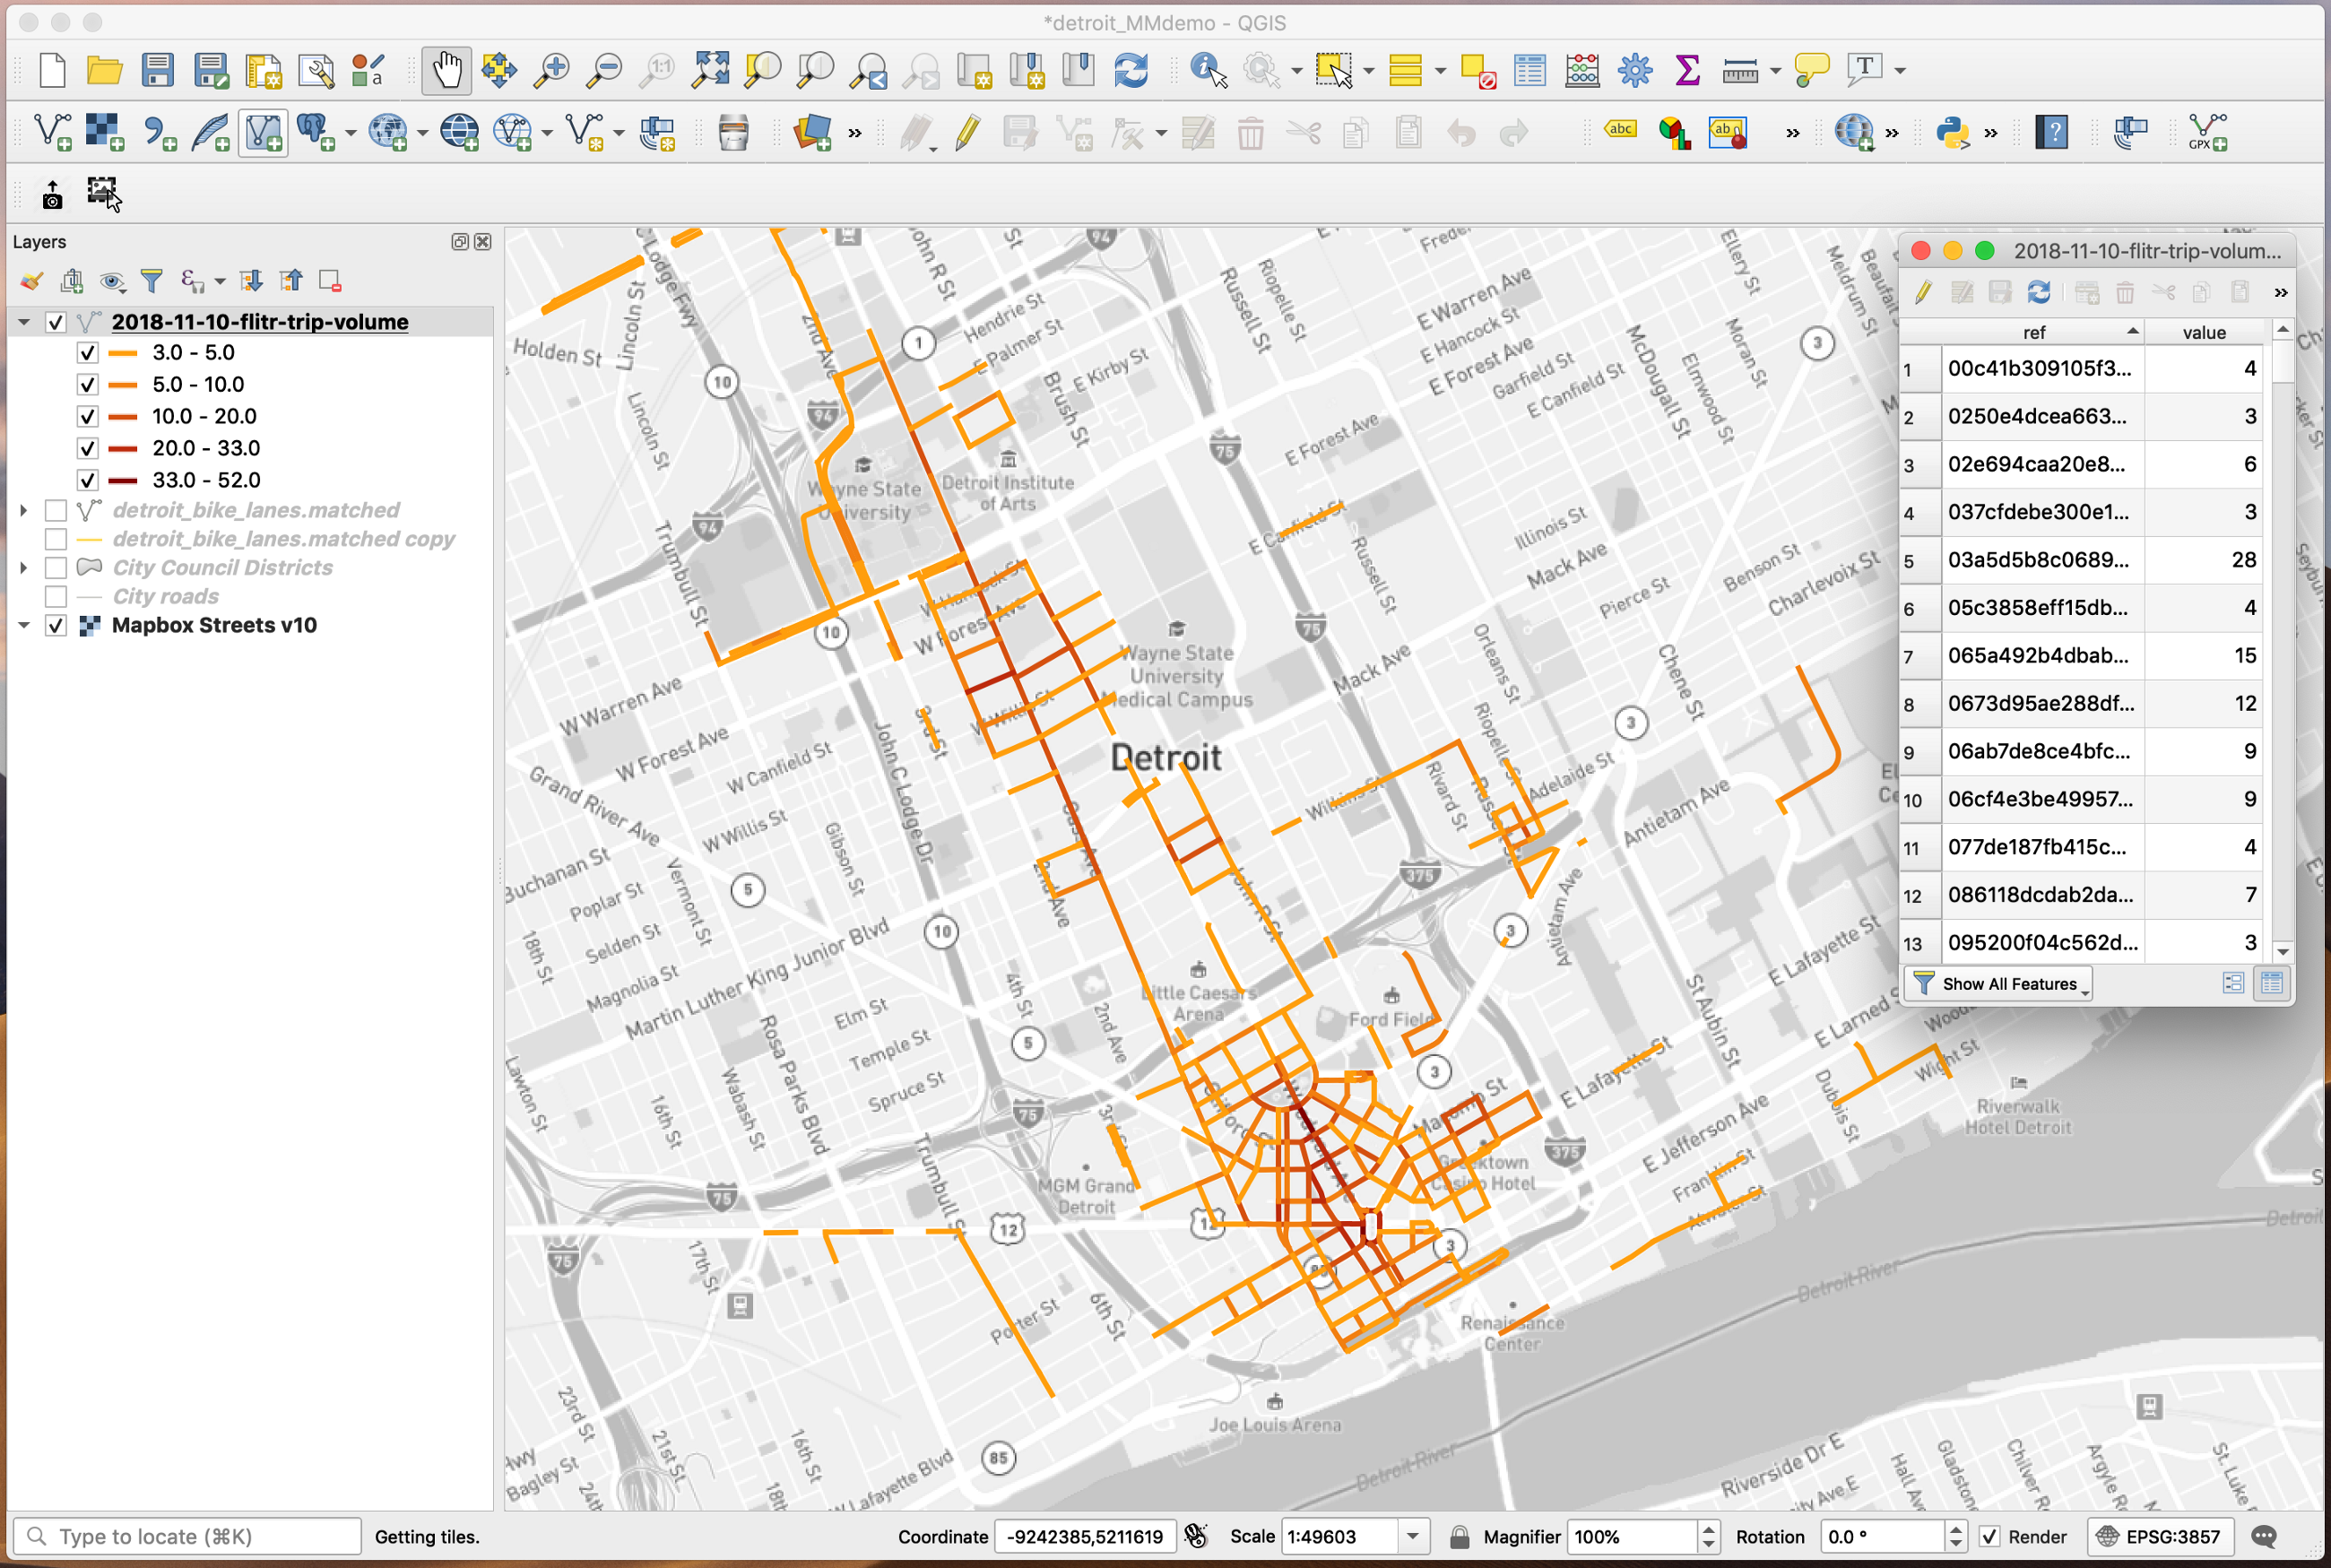This screenshot has width=2331, height=1568.
Task: Collapse the 2018-11-10-flitr-trip-volume layer tree
Action: click(x=24, y=322)
